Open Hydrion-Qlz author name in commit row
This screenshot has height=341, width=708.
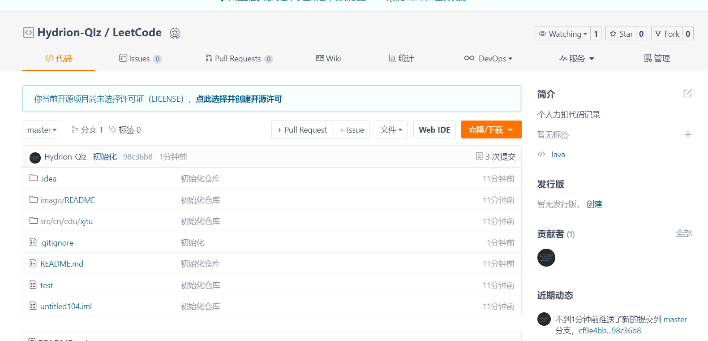(65, 157)
